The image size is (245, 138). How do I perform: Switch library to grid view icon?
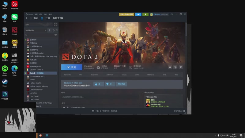[x=56, y=25]
